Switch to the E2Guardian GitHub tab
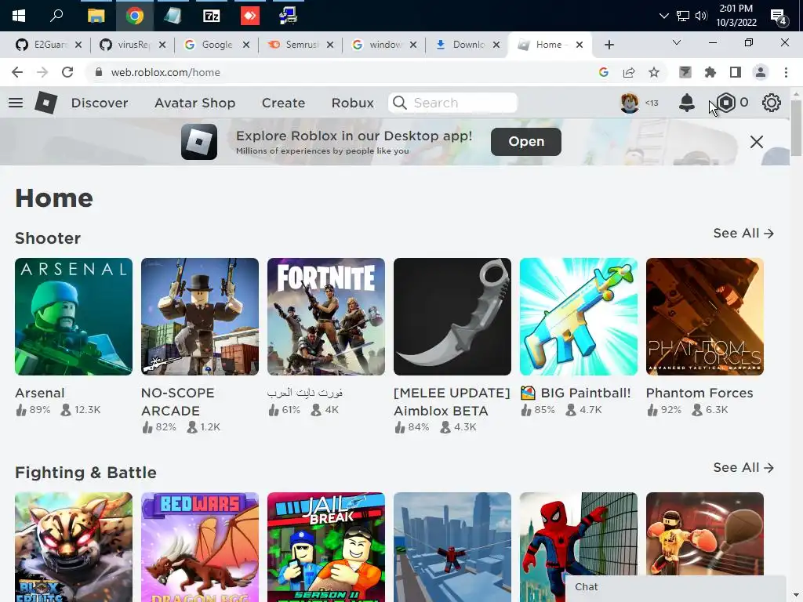This screenshot has height=602, width=803. tap(49, 45)
